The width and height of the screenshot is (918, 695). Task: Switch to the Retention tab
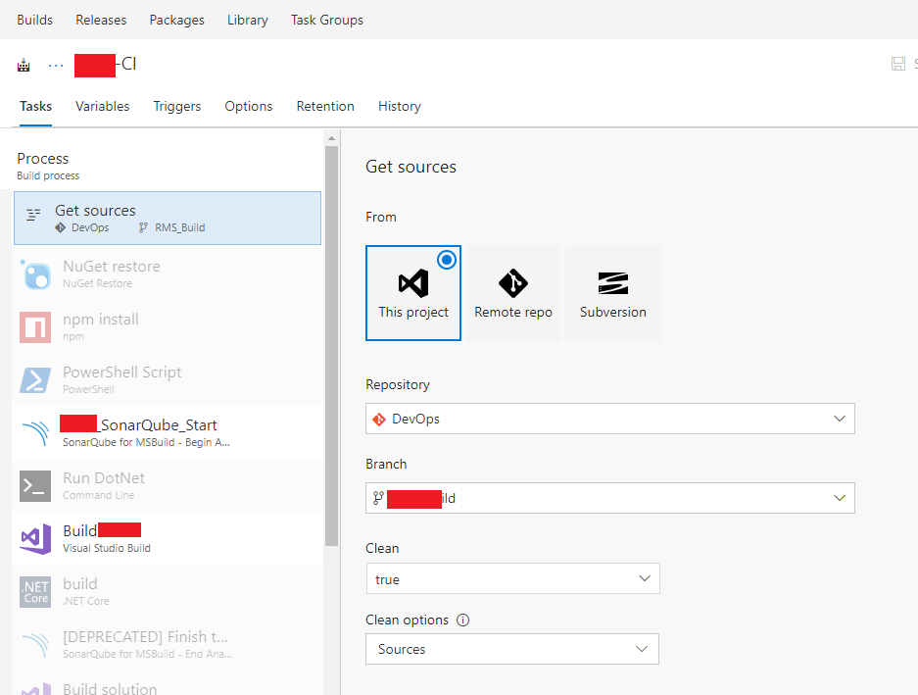325,106
